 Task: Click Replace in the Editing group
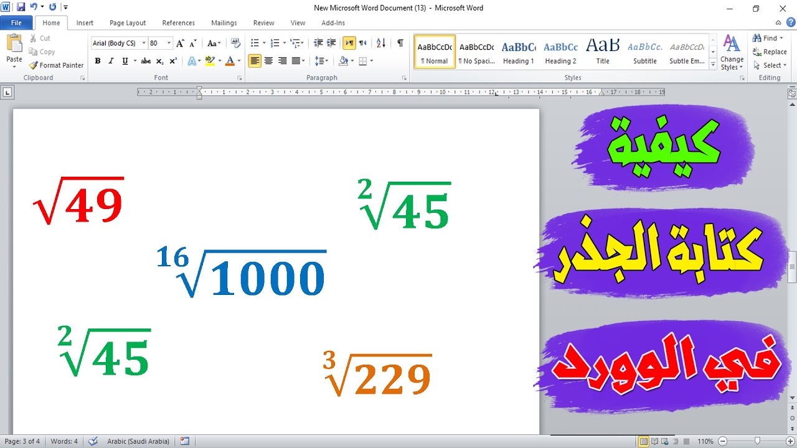[773, 52]
